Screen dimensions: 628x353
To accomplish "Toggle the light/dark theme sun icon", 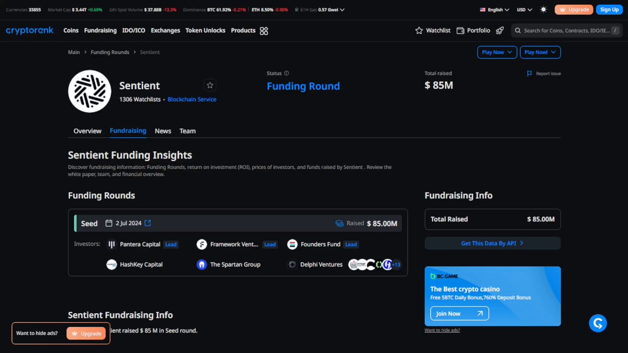I will [x=543, y=9].
